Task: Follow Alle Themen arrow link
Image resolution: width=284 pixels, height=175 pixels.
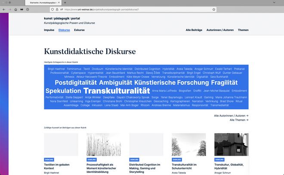Action: tap(239, 120)
